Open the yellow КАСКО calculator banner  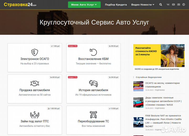click(159, 56)
